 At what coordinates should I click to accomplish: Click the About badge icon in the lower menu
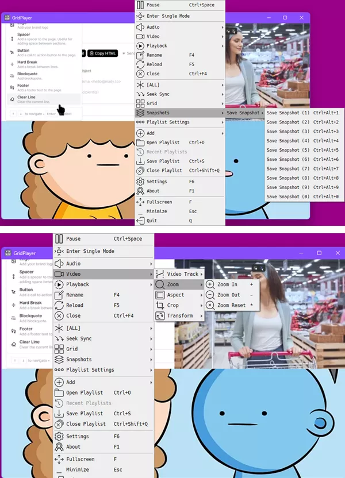tap(59, 446)
